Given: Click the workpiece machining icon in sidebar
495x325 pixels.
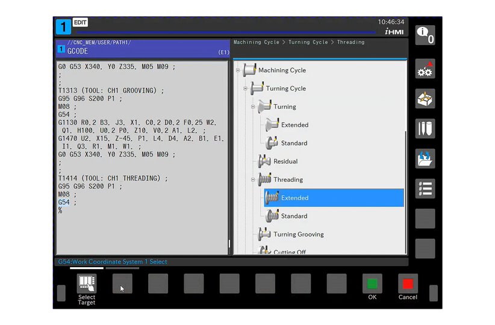Looking at the screenshot, I should 425,99.
